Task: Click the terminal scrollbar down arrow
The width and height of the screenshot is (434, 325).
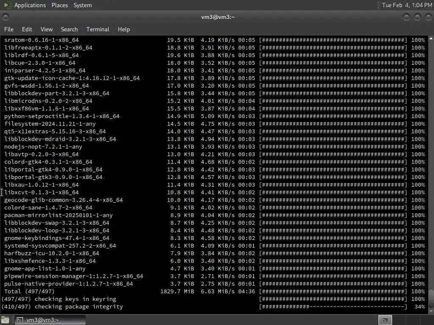Action: tap(431, 311)
